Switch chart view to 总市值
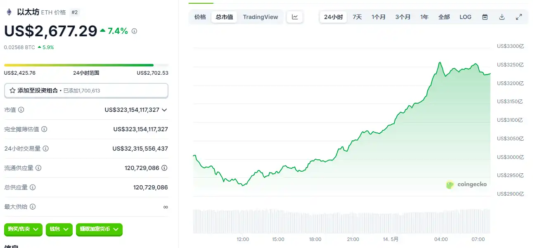The height and width of the screenshot is (248, 533). click(224, 17)
